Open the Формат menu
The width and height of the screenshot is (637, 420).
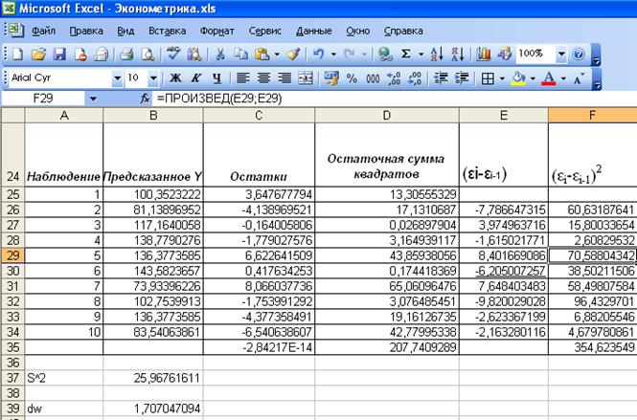(x=216, y=31)
